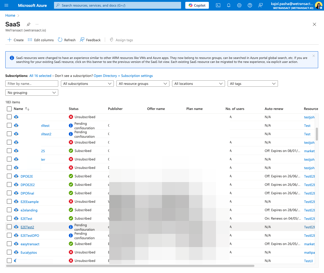Expand the All resource groups dropdown
The image size is (324, 273).
point(143,84)
